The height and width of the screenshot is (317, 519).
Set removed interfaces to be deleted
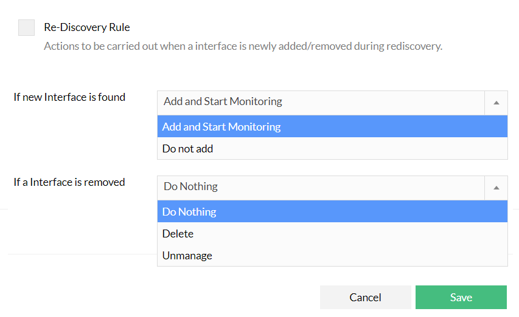178,234
